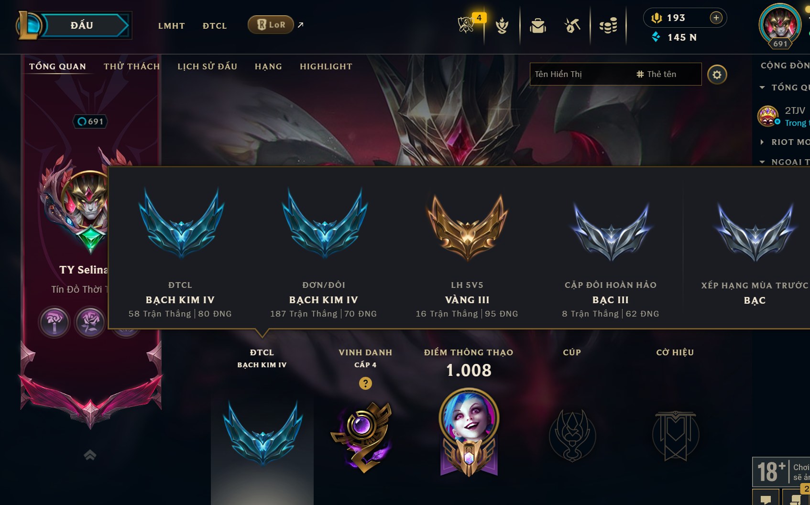Collapse the TỔNG QUAN friends group
Image resolution: width=810 pixels, height=505 pixels.
coord(762,88)
